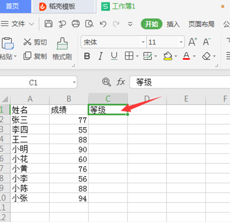Select column A header
The width and height of the screenshot is (230, 222).
click(30, 99)
